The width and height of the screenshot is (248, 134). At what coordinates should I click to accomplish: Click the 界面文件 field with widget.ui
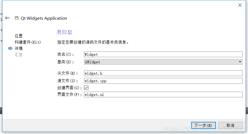163,95
